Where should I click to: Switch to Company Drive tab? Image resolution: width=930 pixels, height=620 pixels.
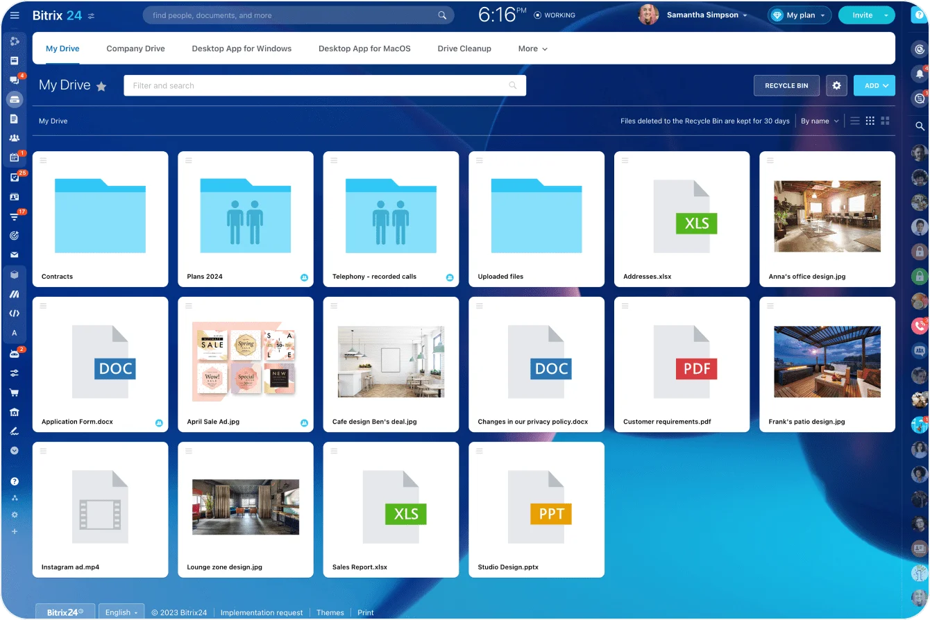[x=135, y=49]
